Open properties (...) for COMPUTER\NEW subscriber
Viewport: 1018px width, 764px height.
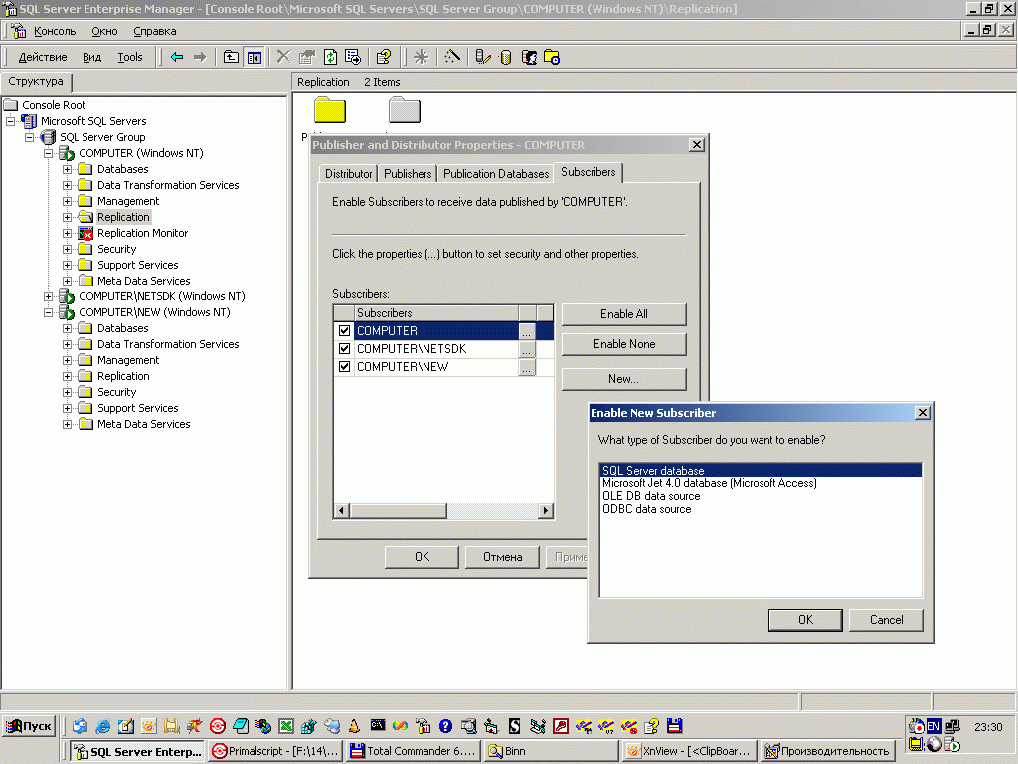click(527, 368)
